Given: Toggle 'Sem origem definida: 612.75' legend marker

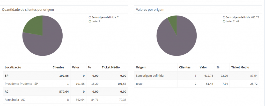Looking at the screenshot, I should coord(224,17).
